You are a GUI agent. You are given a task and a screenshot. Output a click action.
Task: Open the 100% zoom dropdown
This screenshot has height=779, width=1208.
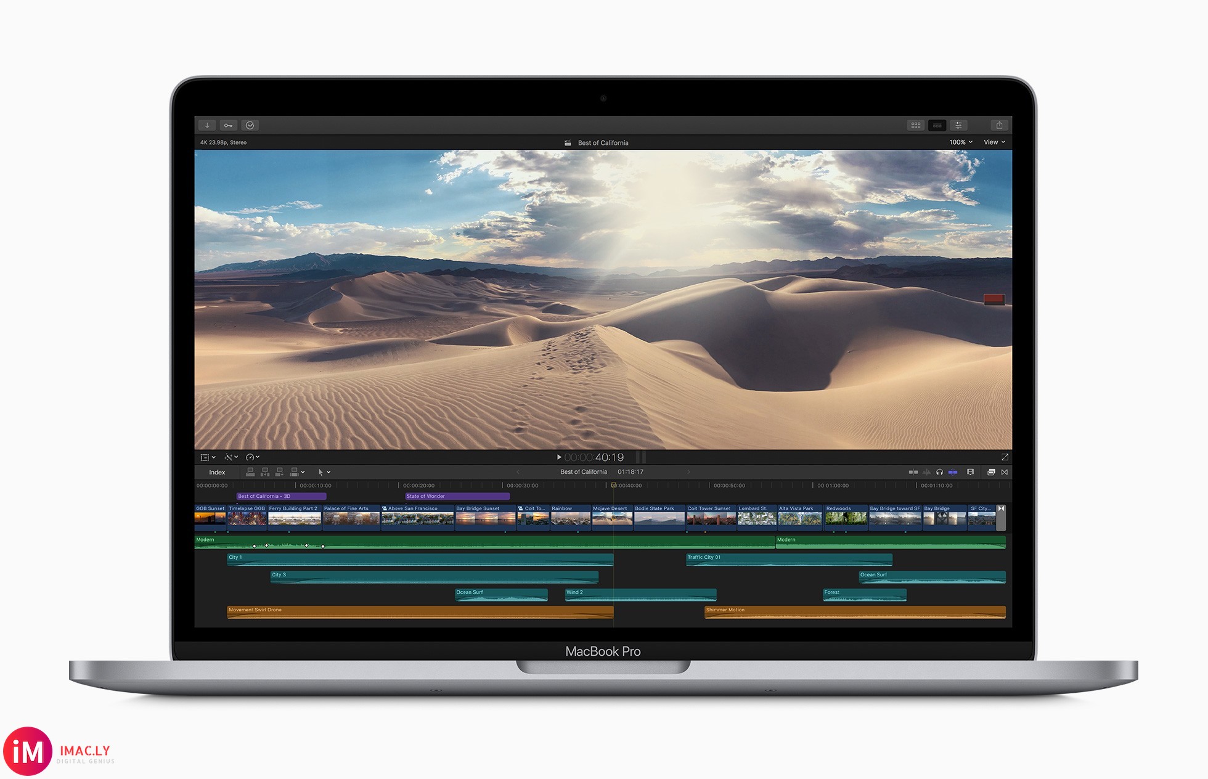coord(961,142)
